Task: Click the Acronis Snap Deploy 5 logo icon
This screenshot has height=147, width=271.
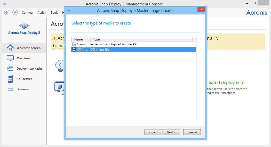Action: coord(24,26)
